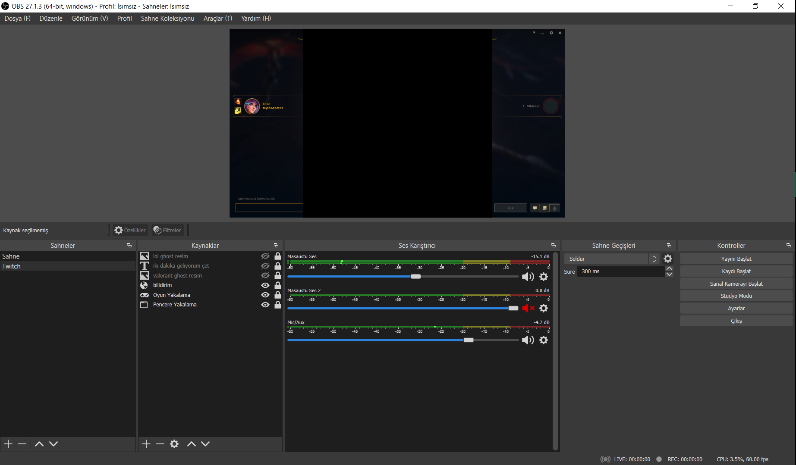Viewport: 796px width, 465px height.
Task: Open Soldur transition dropdown
Action: (611, 259)
